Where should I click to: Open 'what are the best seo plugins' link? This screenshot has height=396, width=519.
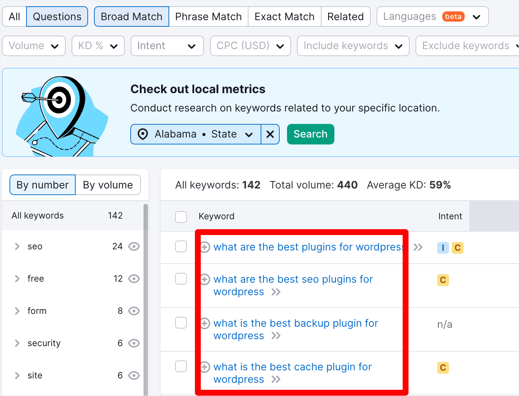(293, 286)
